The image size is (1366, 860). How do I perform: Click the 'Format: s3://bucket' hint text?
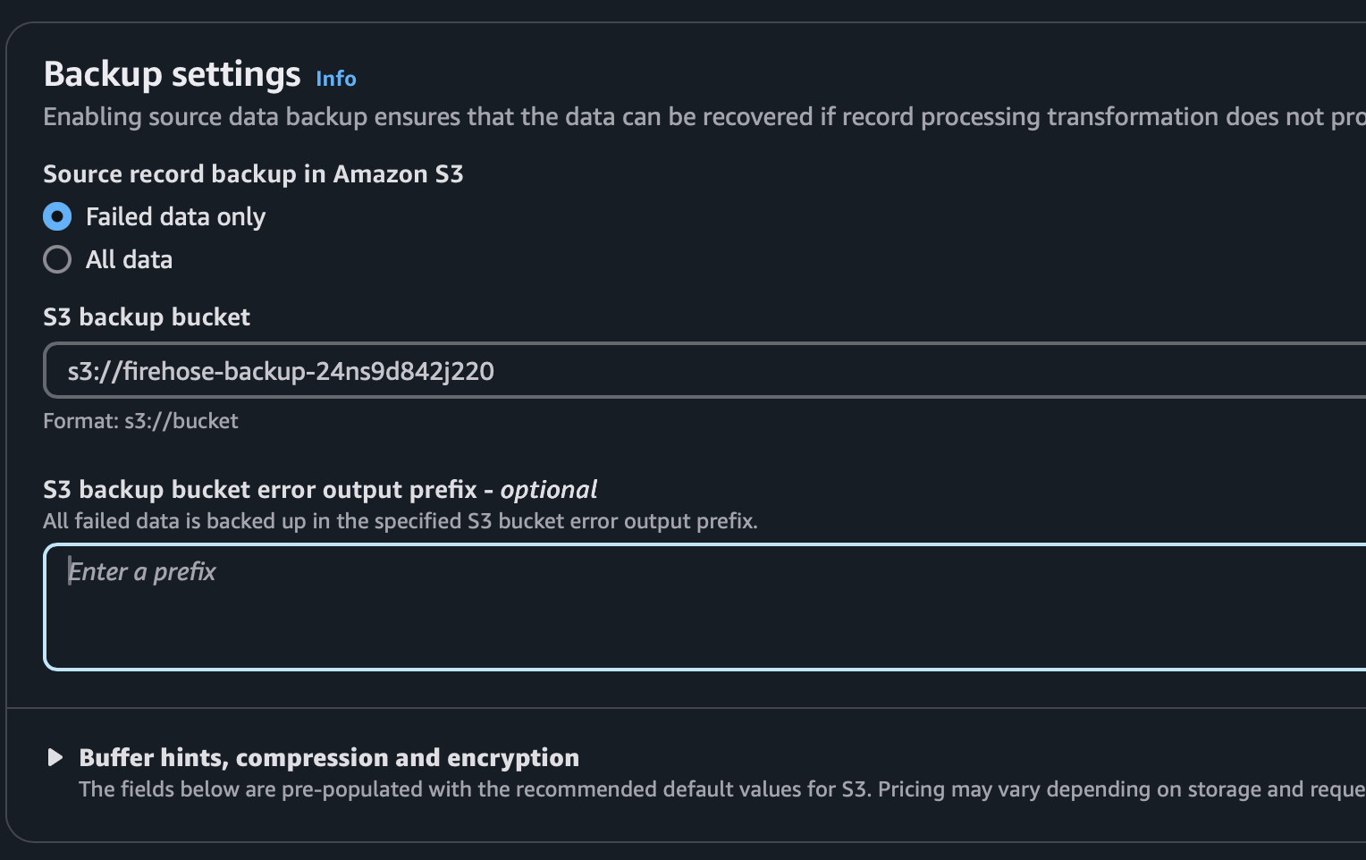pyautogui.click(x=140, y=421)
